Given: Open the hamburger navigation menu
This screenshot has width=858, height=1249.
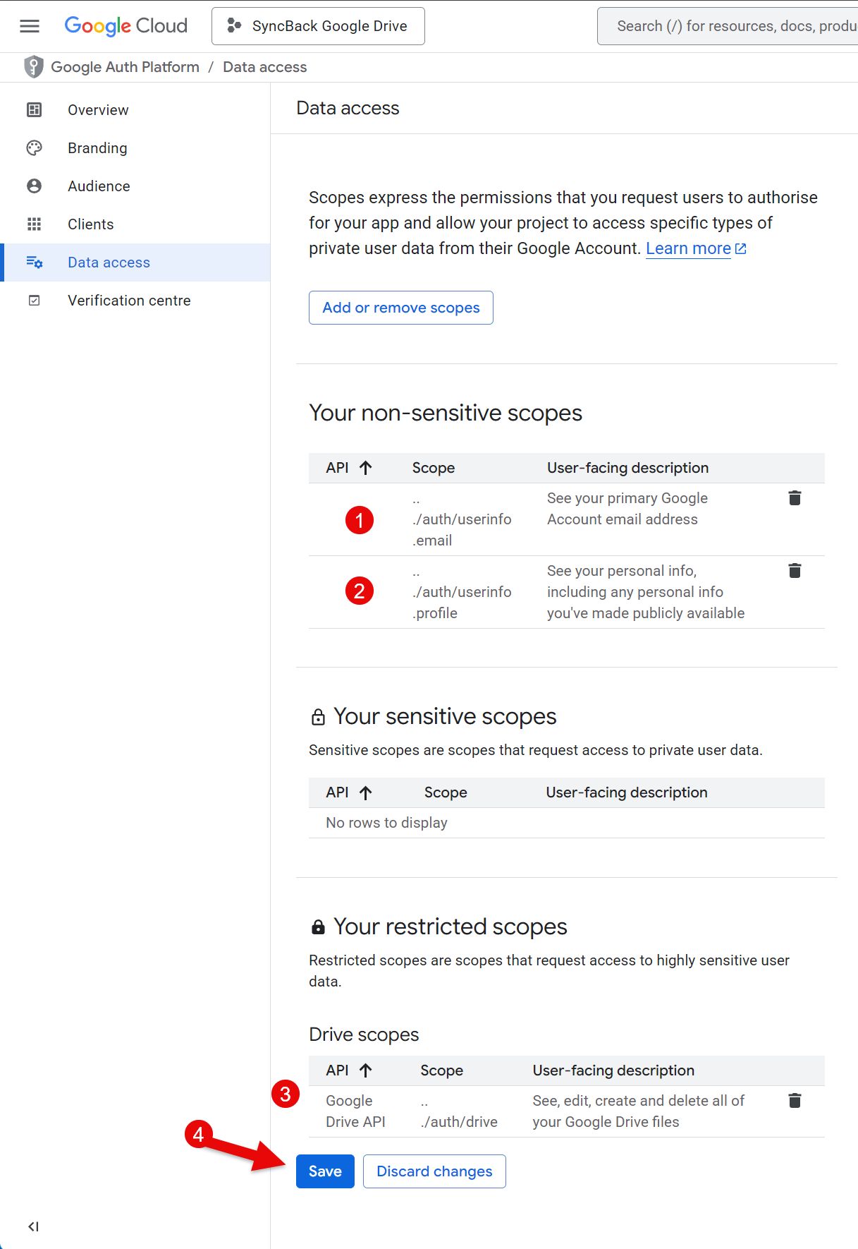Looking at the screenshot, I should 30,26.
